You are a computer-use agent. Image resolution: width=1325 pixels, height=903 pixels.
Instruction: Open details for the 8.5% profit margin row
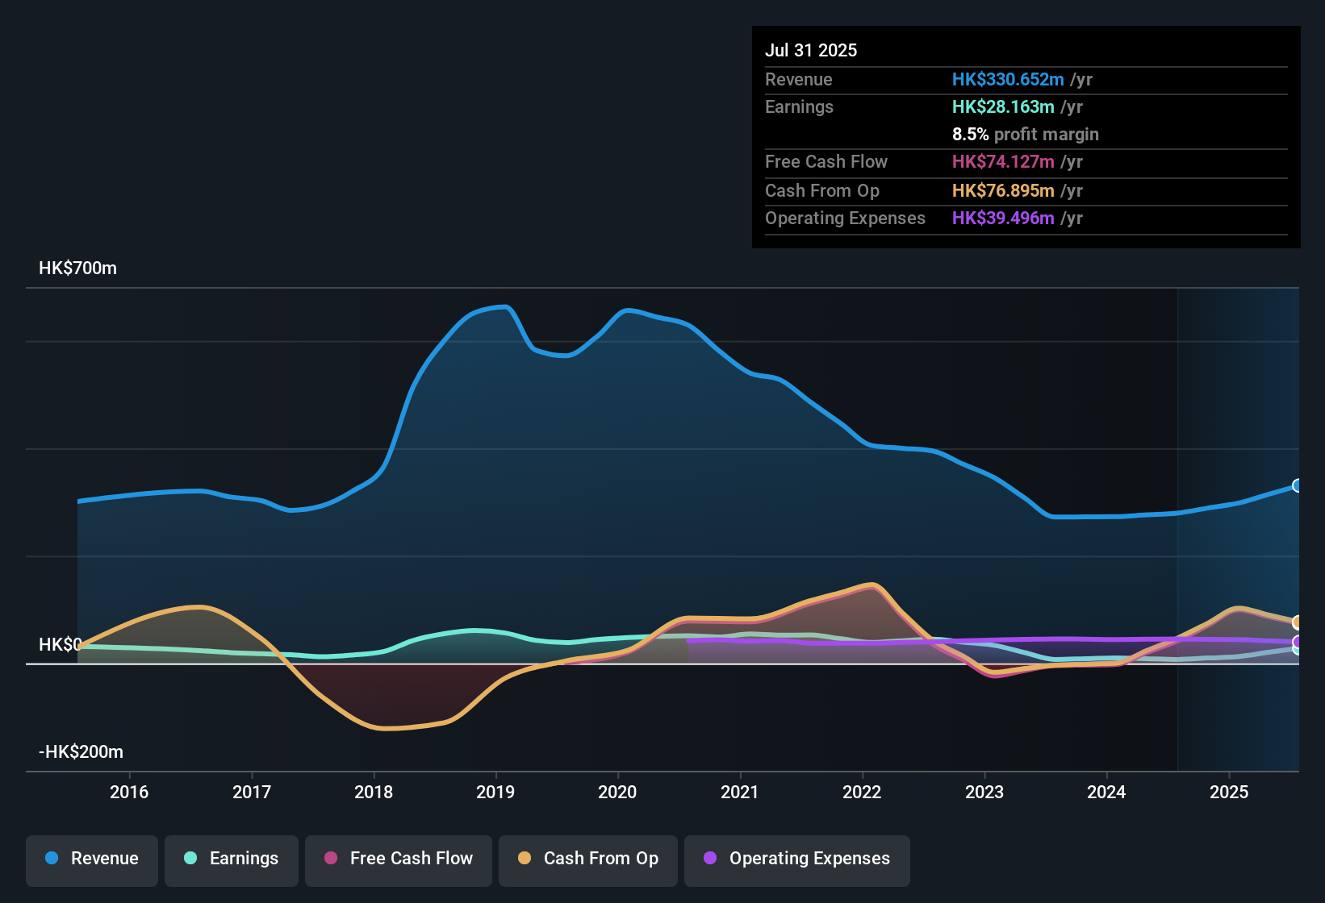tap(1025, 135)
